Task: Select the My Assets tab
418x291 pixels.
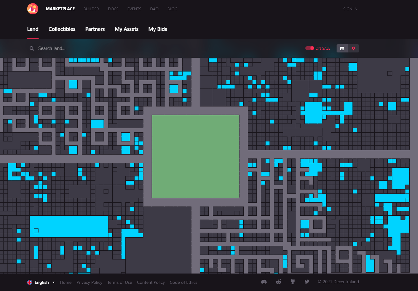Action: (127, 29)
